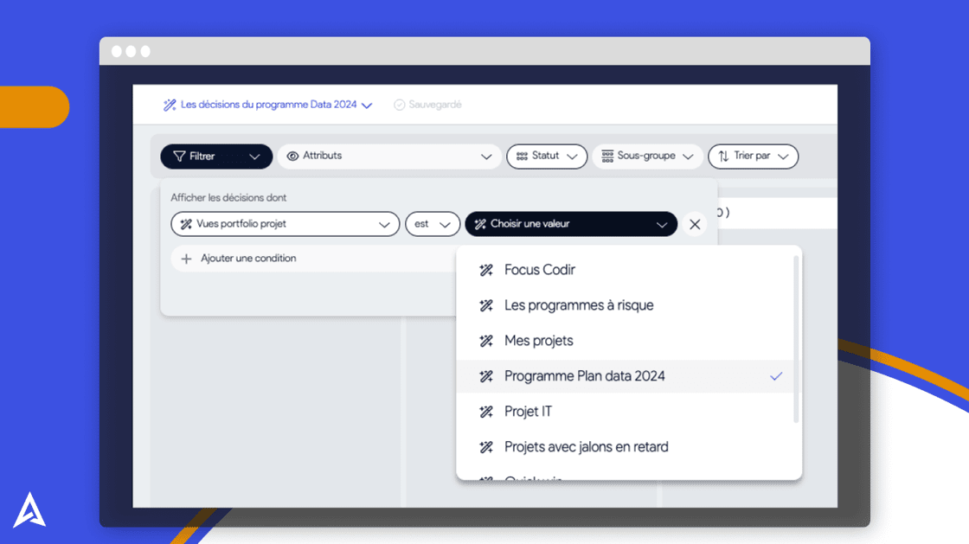The height and width of the screenshot is (544, 969).
Task: Click the eye icon beside Attributs
Action: click(292, 157)
